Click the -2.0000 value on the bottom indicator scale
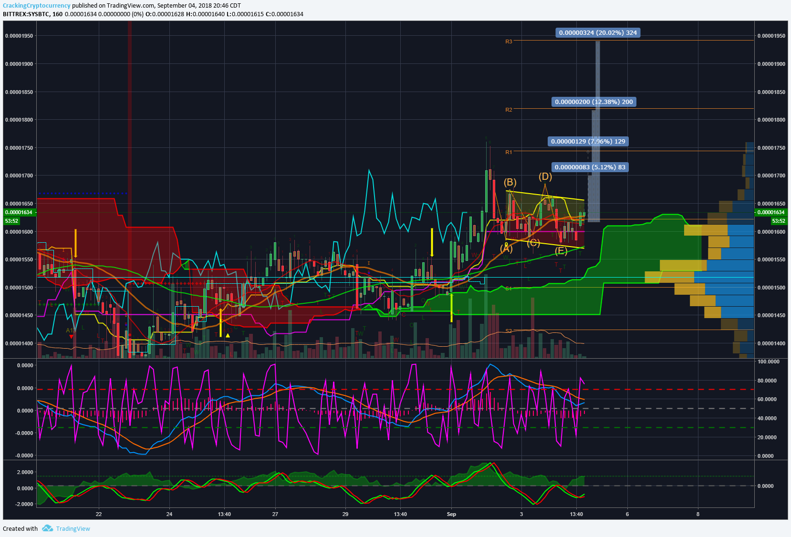 [x=24, y=504]
